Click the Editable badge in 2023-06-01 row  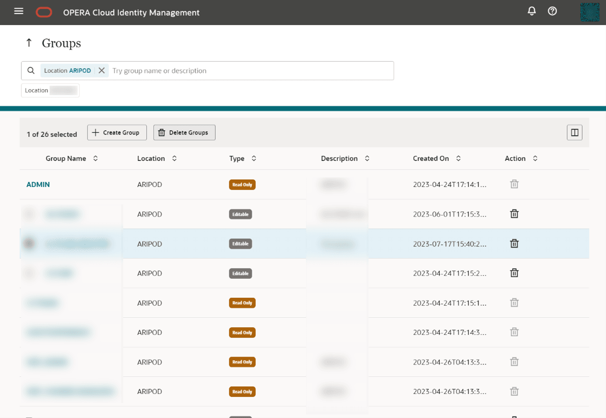point(240,214)
